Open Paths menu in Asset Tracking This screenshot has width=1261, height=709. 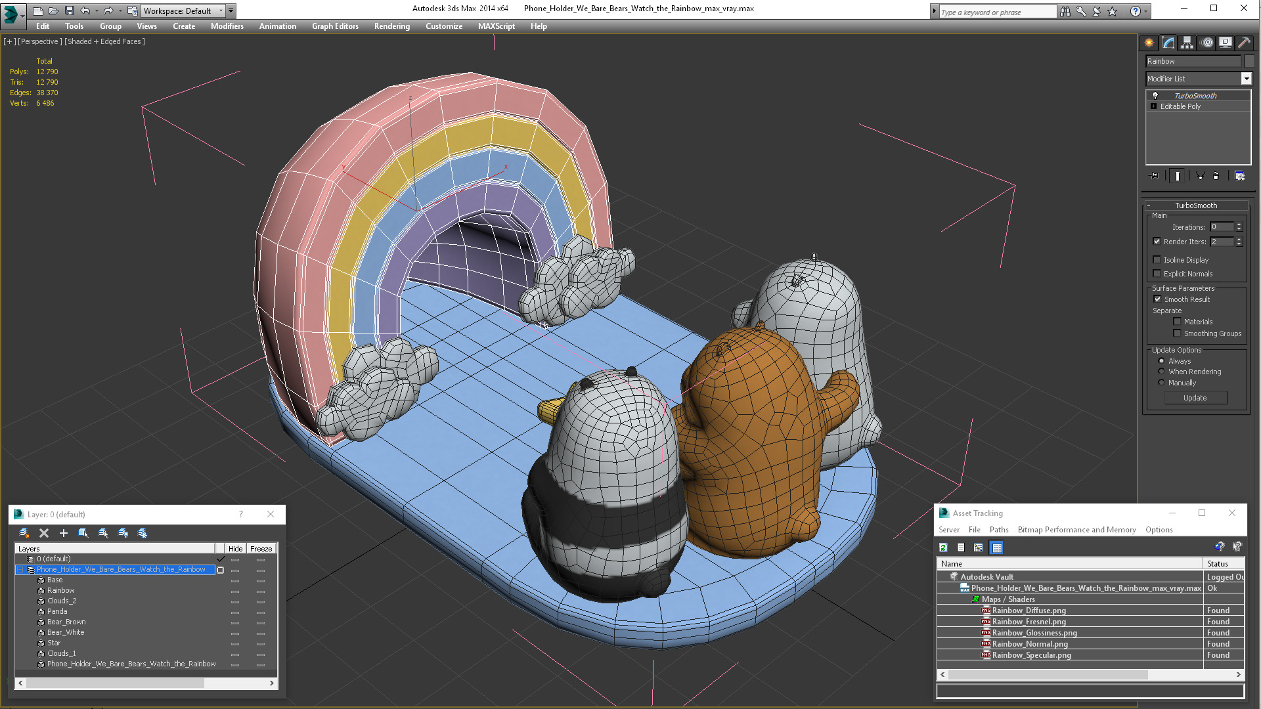click(x=998, y=530)
